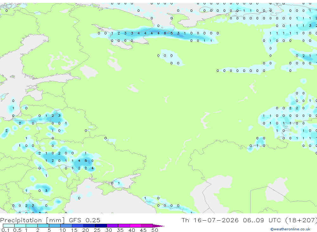
Task: Select the legend swatch between 2 and 5
Action: coord(43,226)
